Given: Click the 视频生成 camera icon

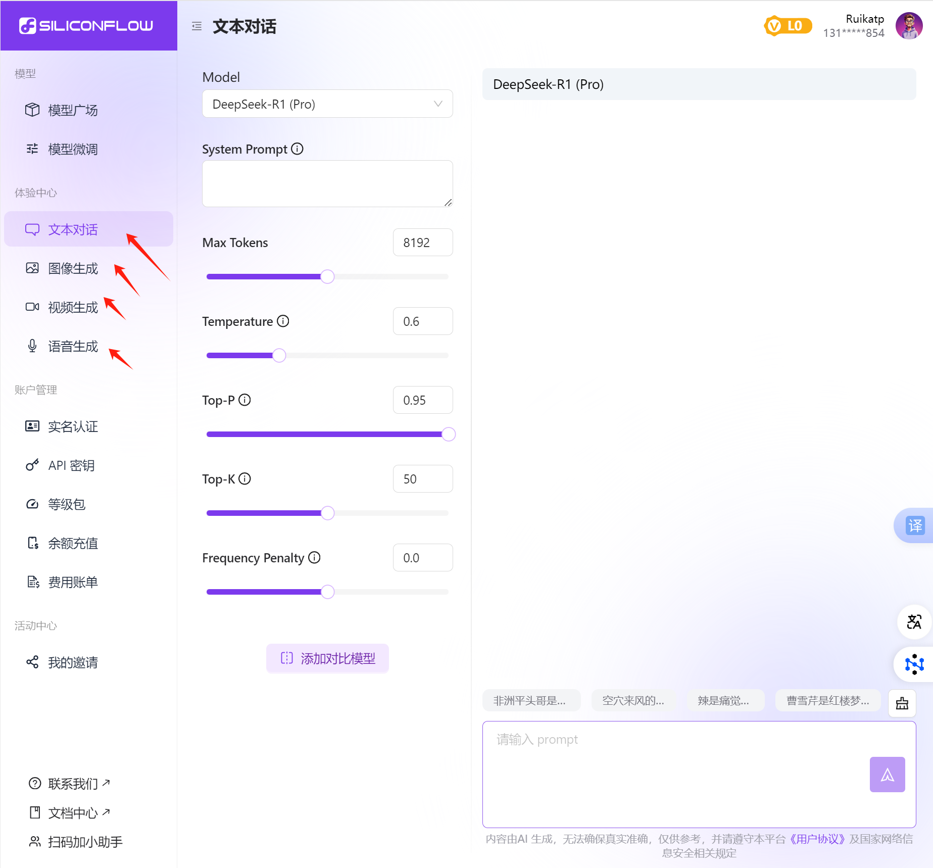Looking at the screenshot, I should click(32, 307).
